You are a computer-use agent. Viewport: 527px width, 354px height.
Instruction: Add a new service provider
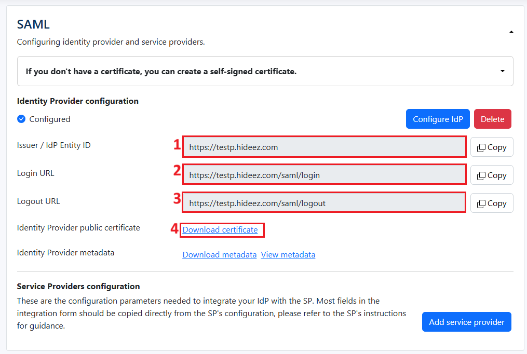pos(466,322)
